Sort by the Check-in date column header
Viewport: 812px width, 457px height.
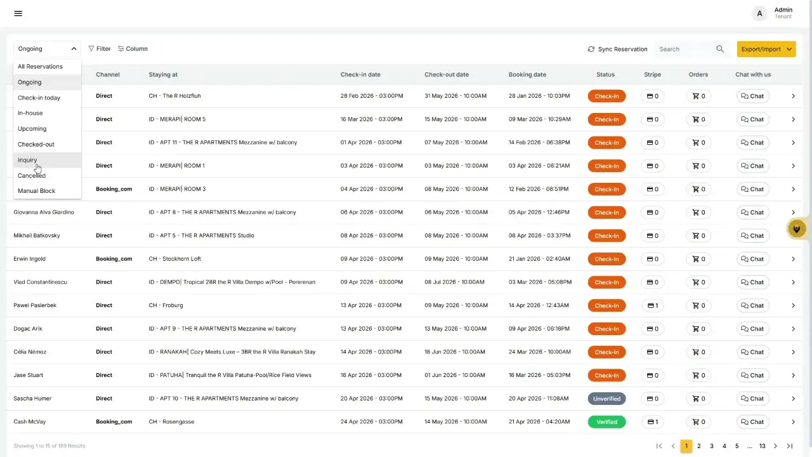(360, 75)
